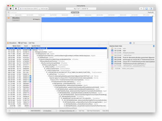The image size is (162, 121).
Task: Choose target device rin-mac-book-pro-2018
Action: (28, 9)
